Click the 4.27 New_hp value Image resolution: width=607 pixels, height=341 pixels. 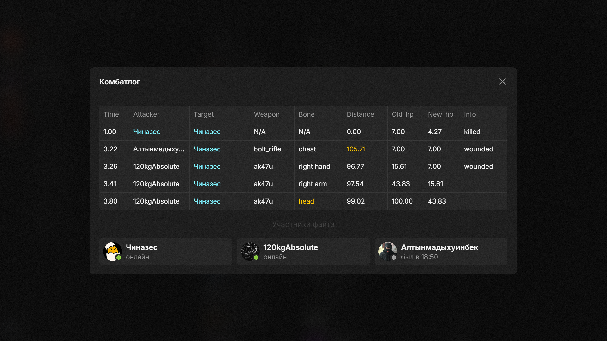[x=435, y=132]
